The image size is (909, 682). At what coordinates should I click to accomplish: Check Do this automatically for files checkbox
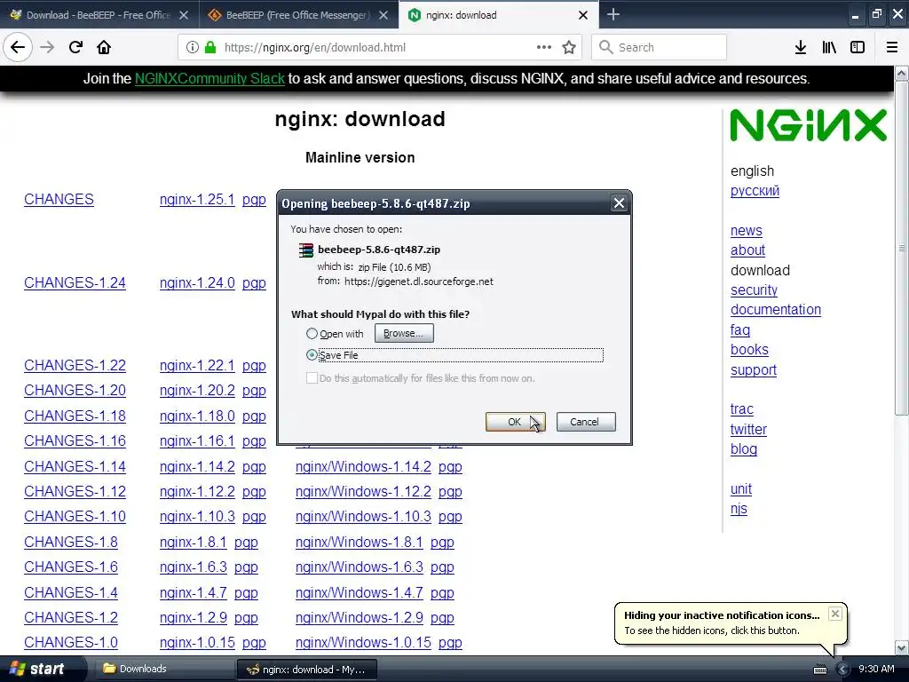pyautogui.click(x=312, y=378)
